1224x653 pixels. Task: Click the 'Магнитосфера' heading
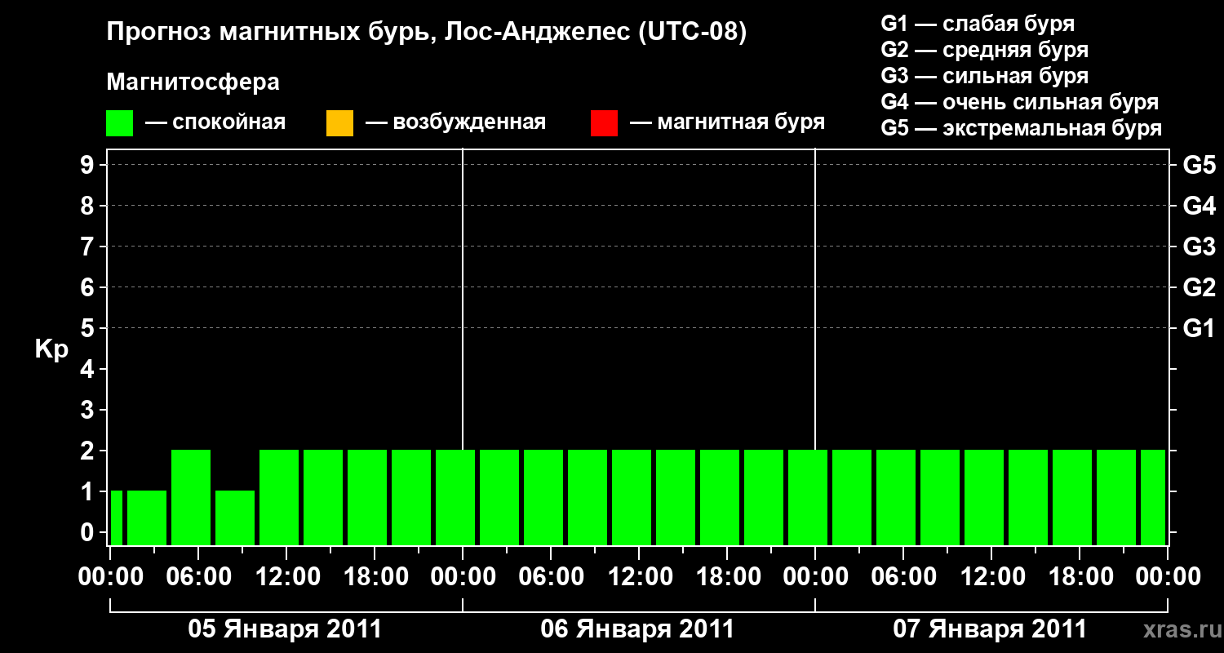point(193,82)
